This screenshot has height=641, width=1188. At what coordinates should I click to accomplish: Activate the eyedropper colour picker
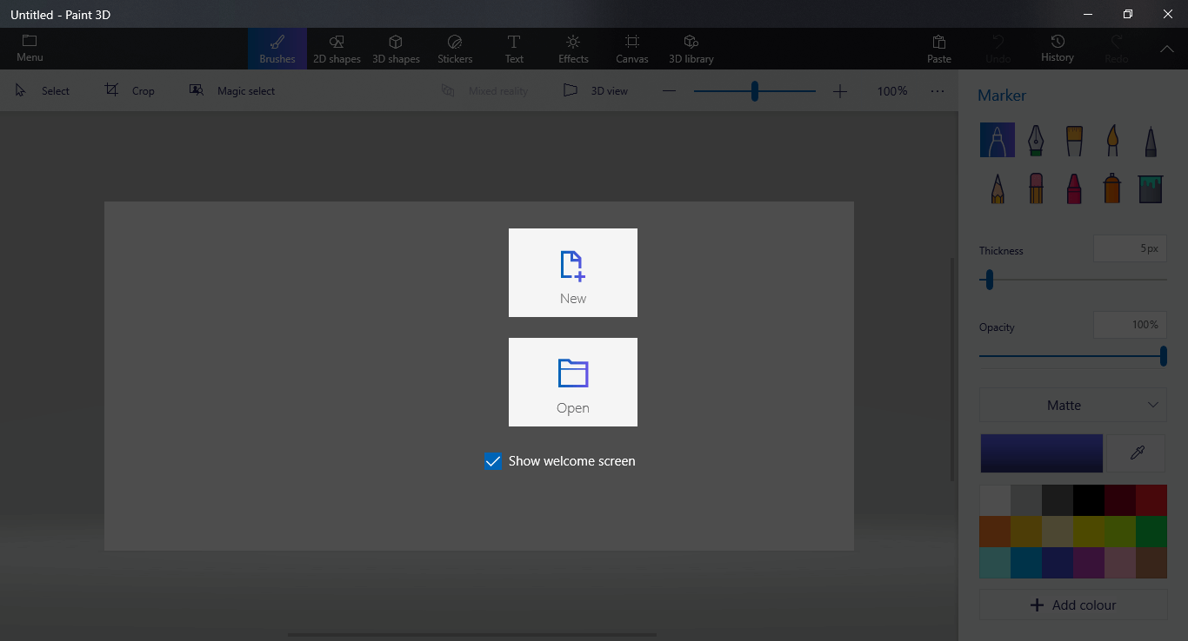1136,453
